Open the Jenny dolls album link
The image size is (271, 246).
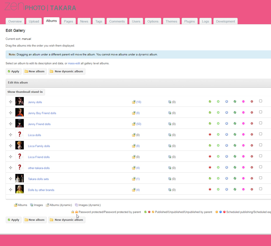(x=35, y=102)
